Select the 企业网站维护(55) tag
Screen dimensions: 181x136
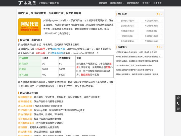click(x=127, y=26)
